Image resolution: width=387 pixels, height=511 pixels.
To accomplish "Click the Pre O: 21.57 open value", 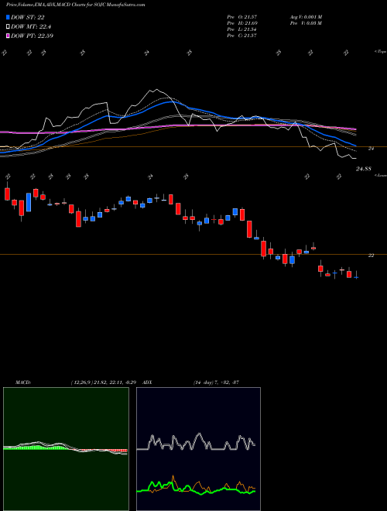I will tap(242, 16).
